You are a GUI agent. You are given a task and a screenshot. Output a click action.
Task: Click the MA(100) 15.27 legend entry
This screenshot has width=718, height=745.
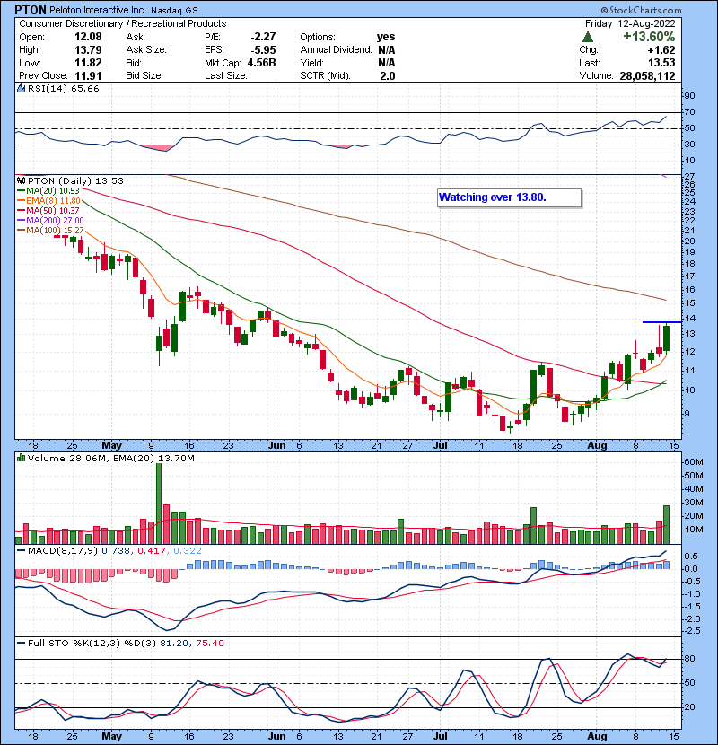[x=50, y=231]
